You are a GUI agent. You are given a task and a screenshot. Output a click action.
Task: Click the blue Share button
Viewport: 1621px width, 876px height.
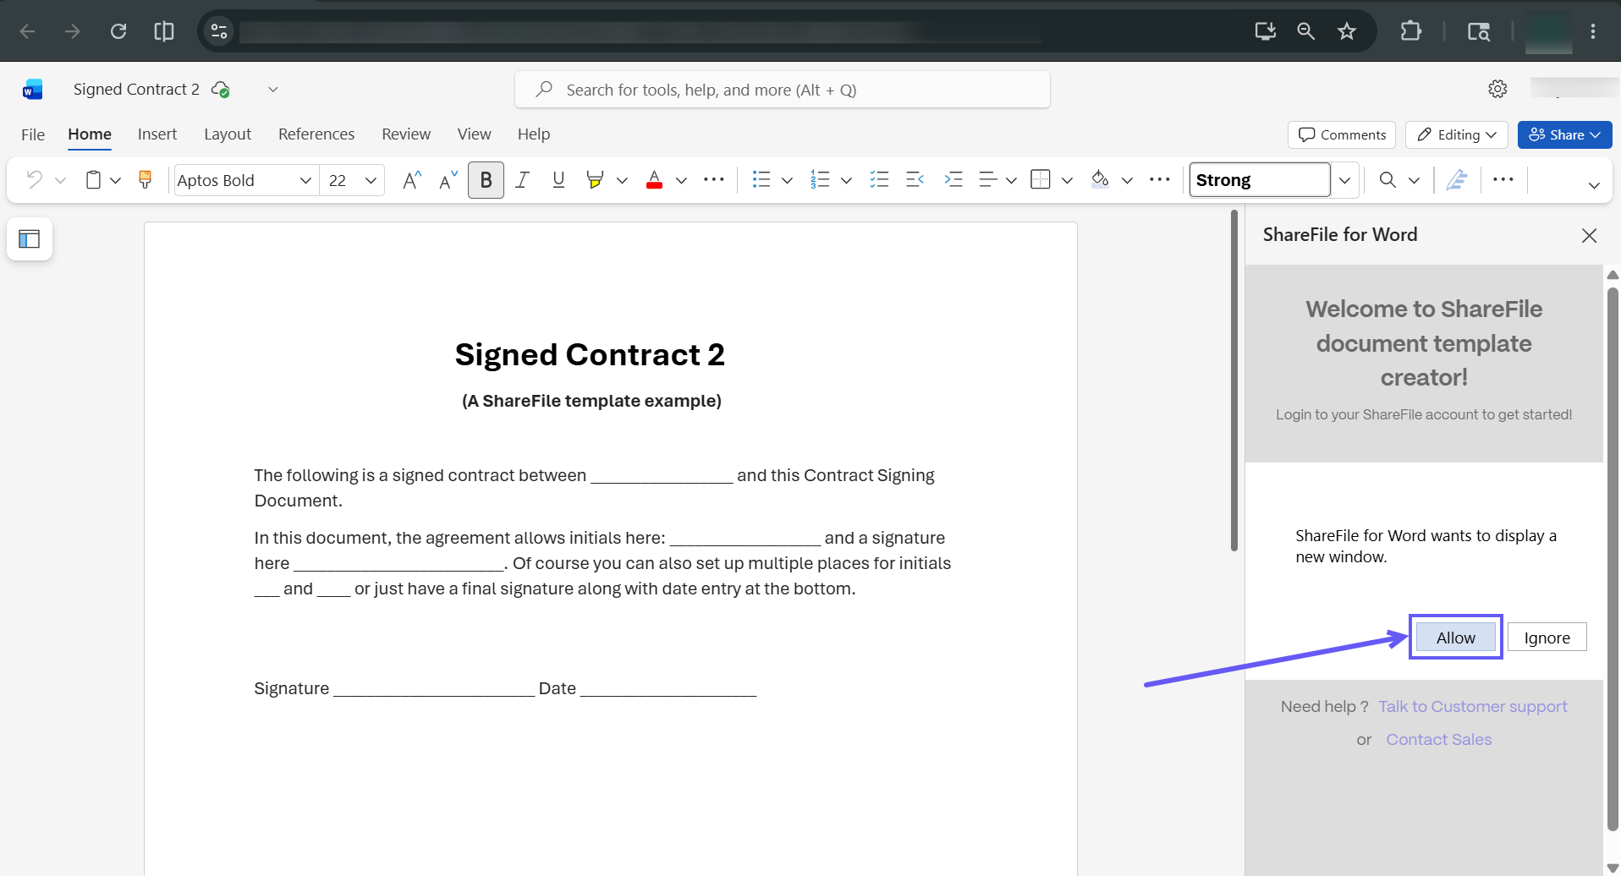[x=1564, y=134]
